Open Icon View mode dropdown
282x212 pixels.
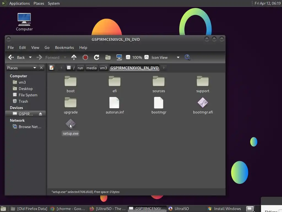click(x=166, y=57)
